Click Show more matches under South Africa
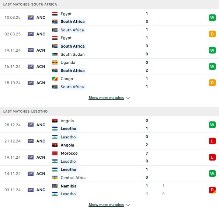 point(106,97)
